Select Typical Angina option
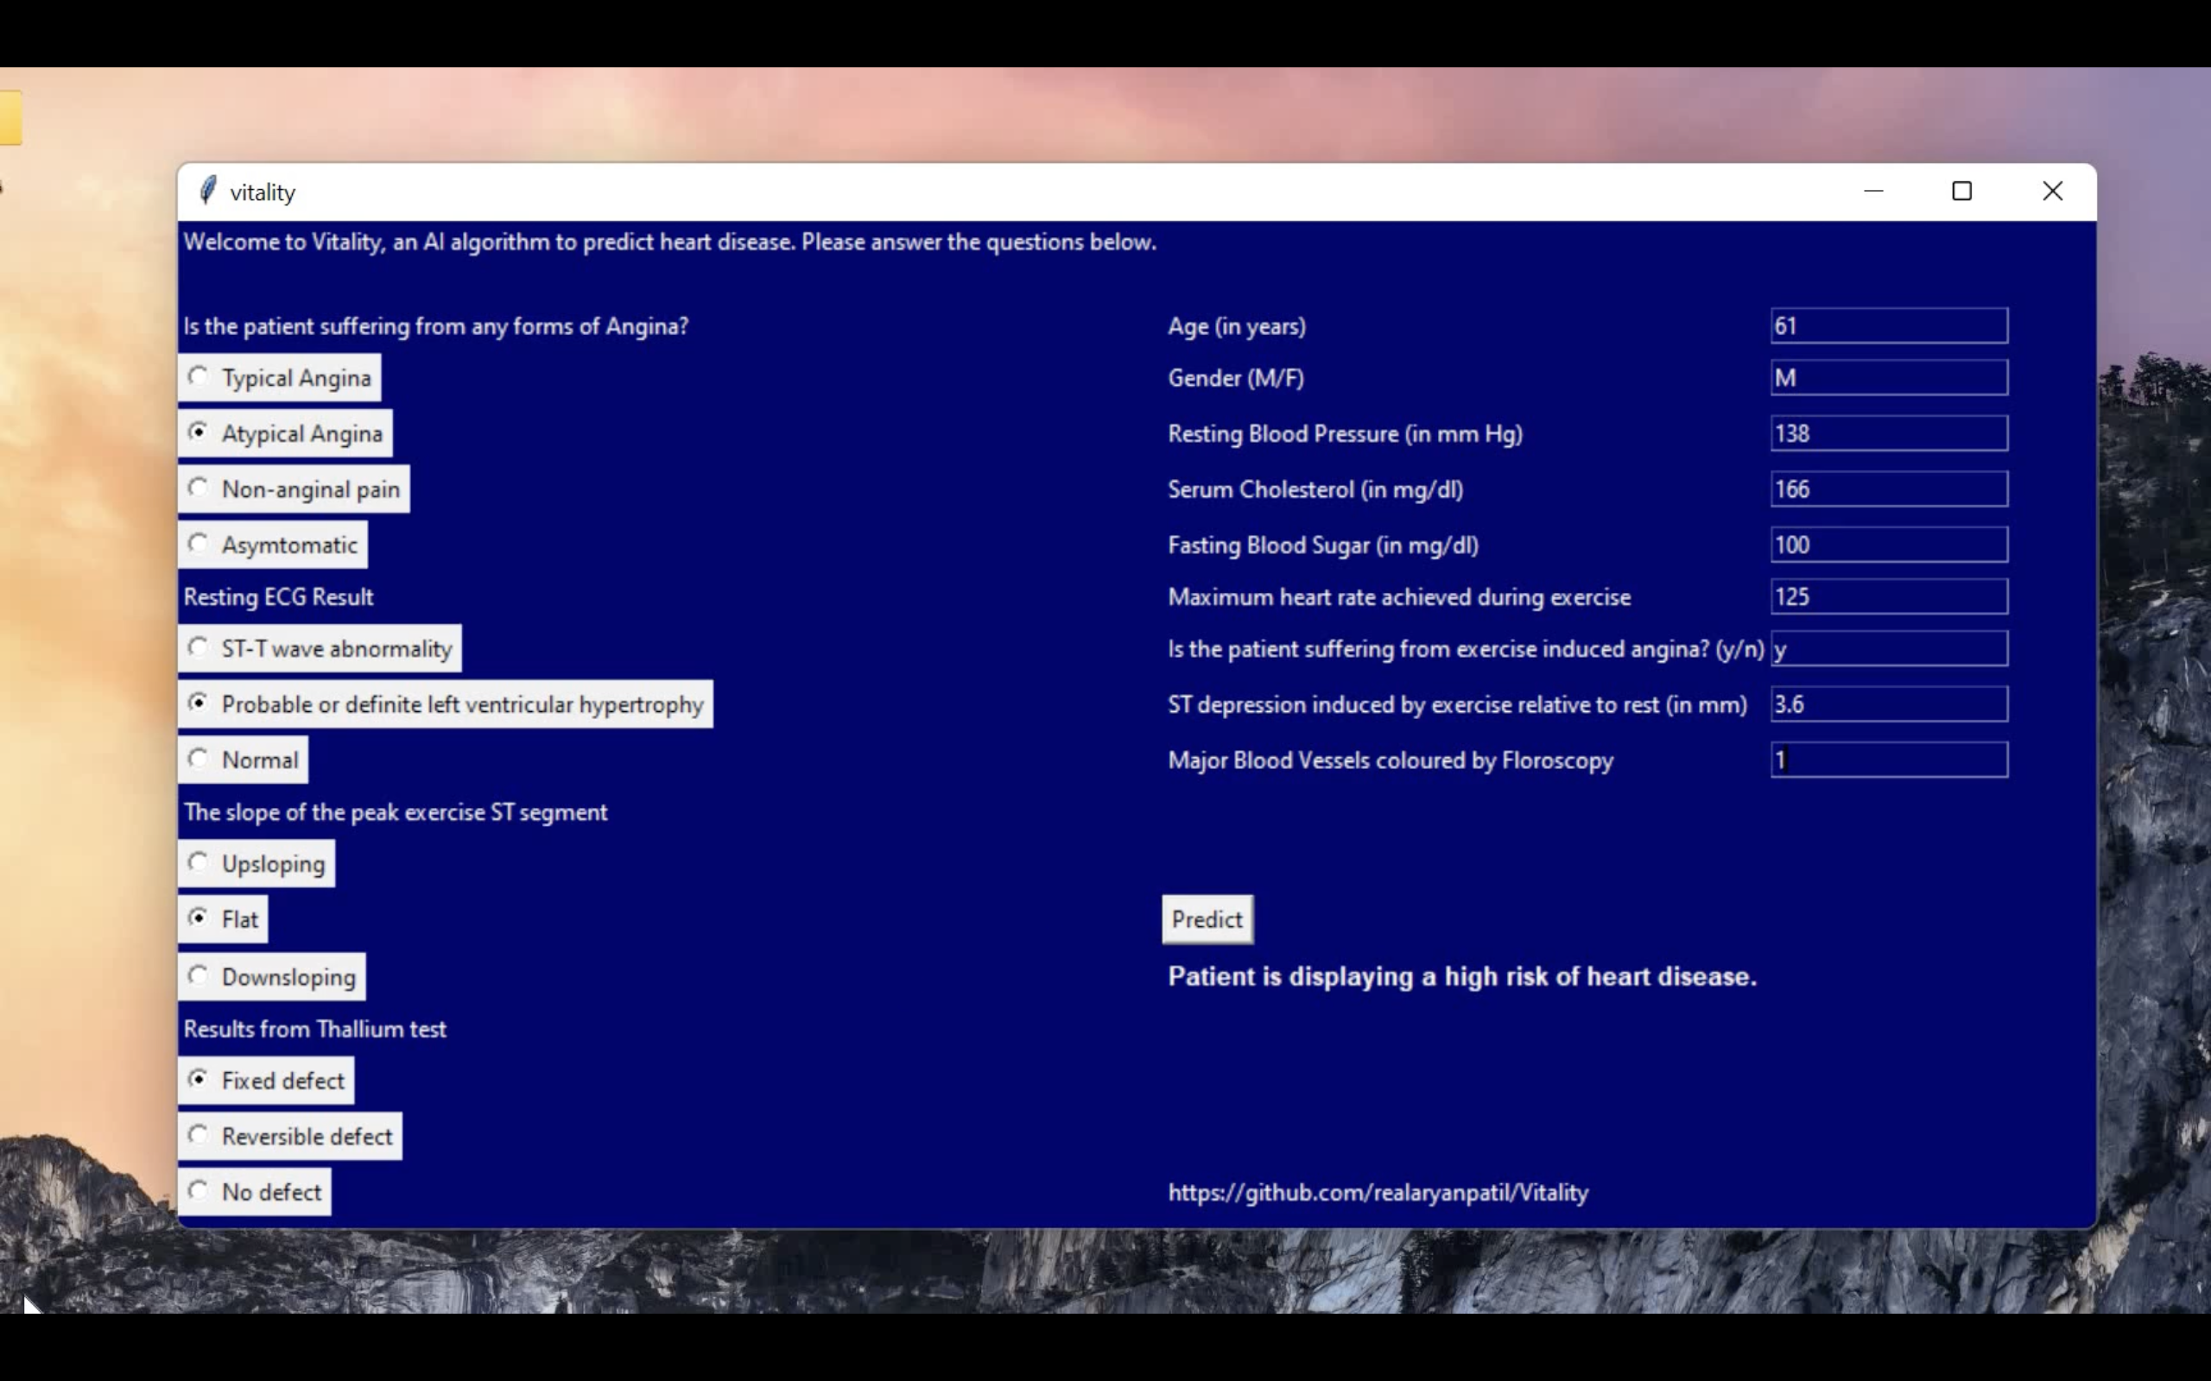 199,376
